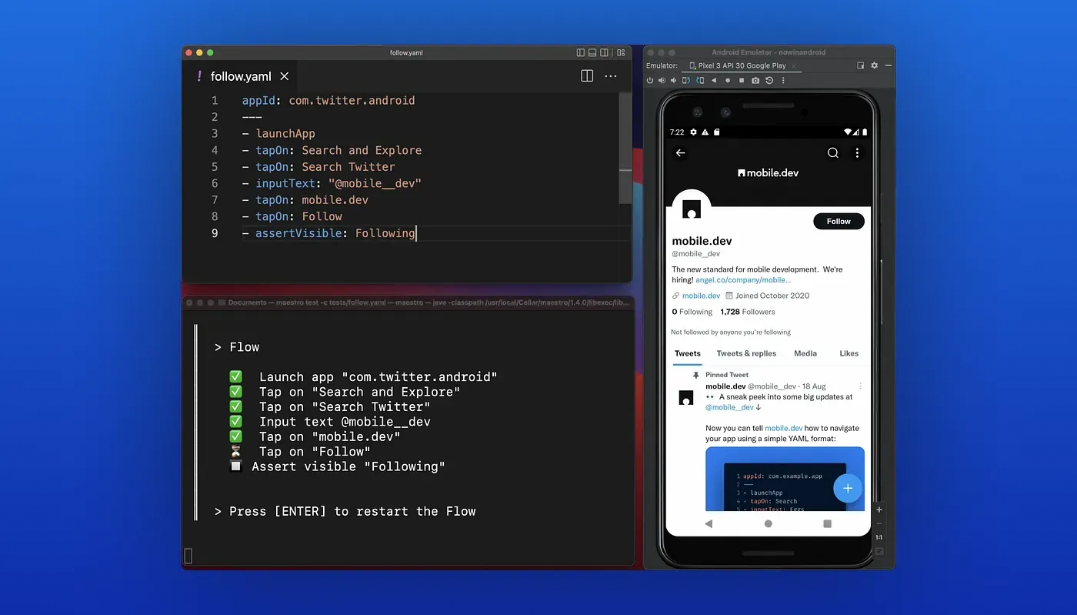Open the Overview square button on the device
1077x615 pixels.
826,523
